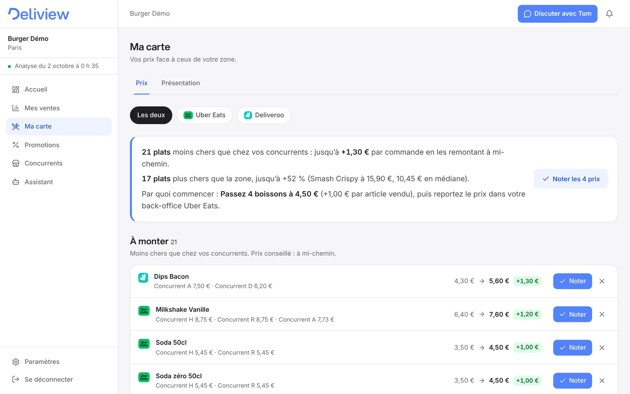
Task: Click Noter for Soda zéro 50cl
Action: 573,381
